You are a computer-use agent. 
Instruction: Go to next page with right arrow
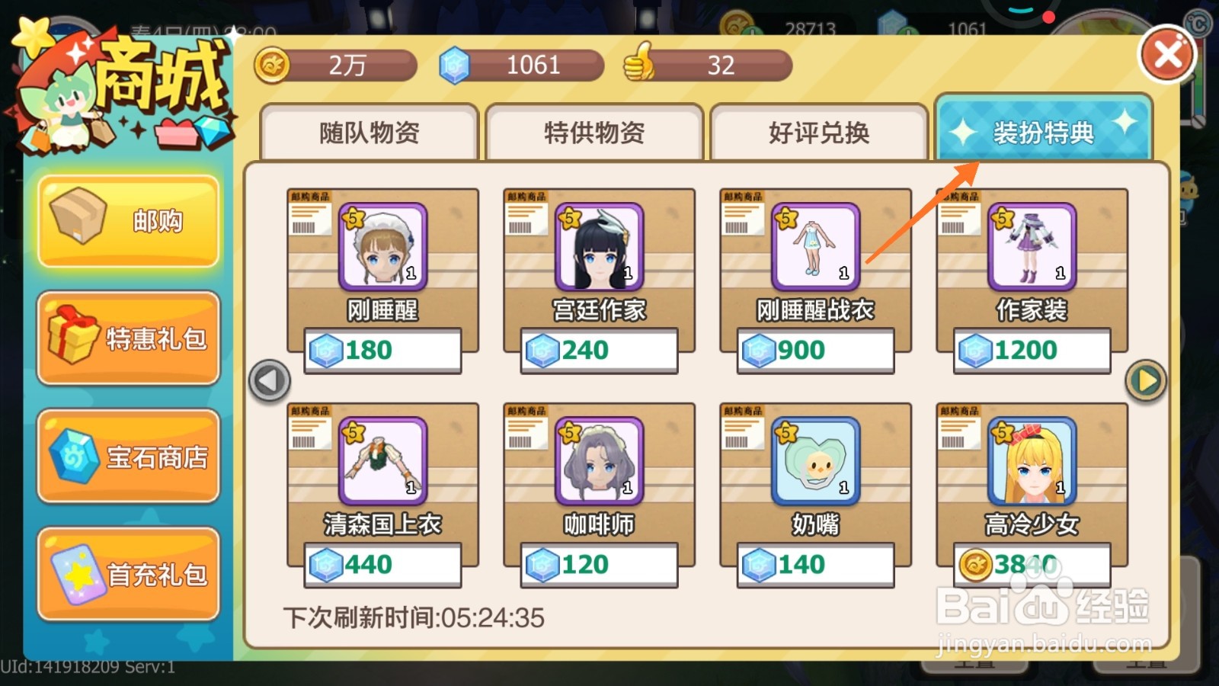click(x=1146, y=380)
